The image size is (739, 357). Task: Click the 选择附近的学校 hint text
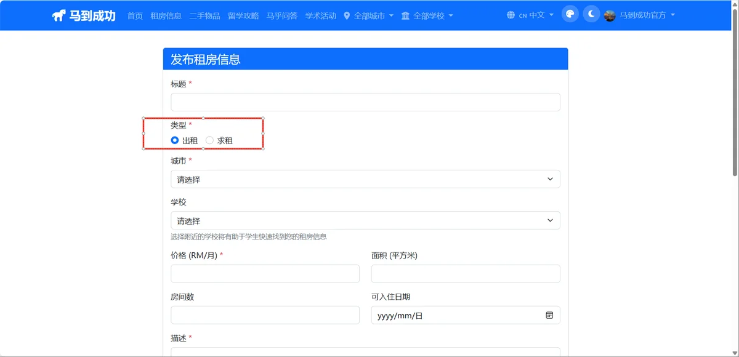(x=249, y=236)
